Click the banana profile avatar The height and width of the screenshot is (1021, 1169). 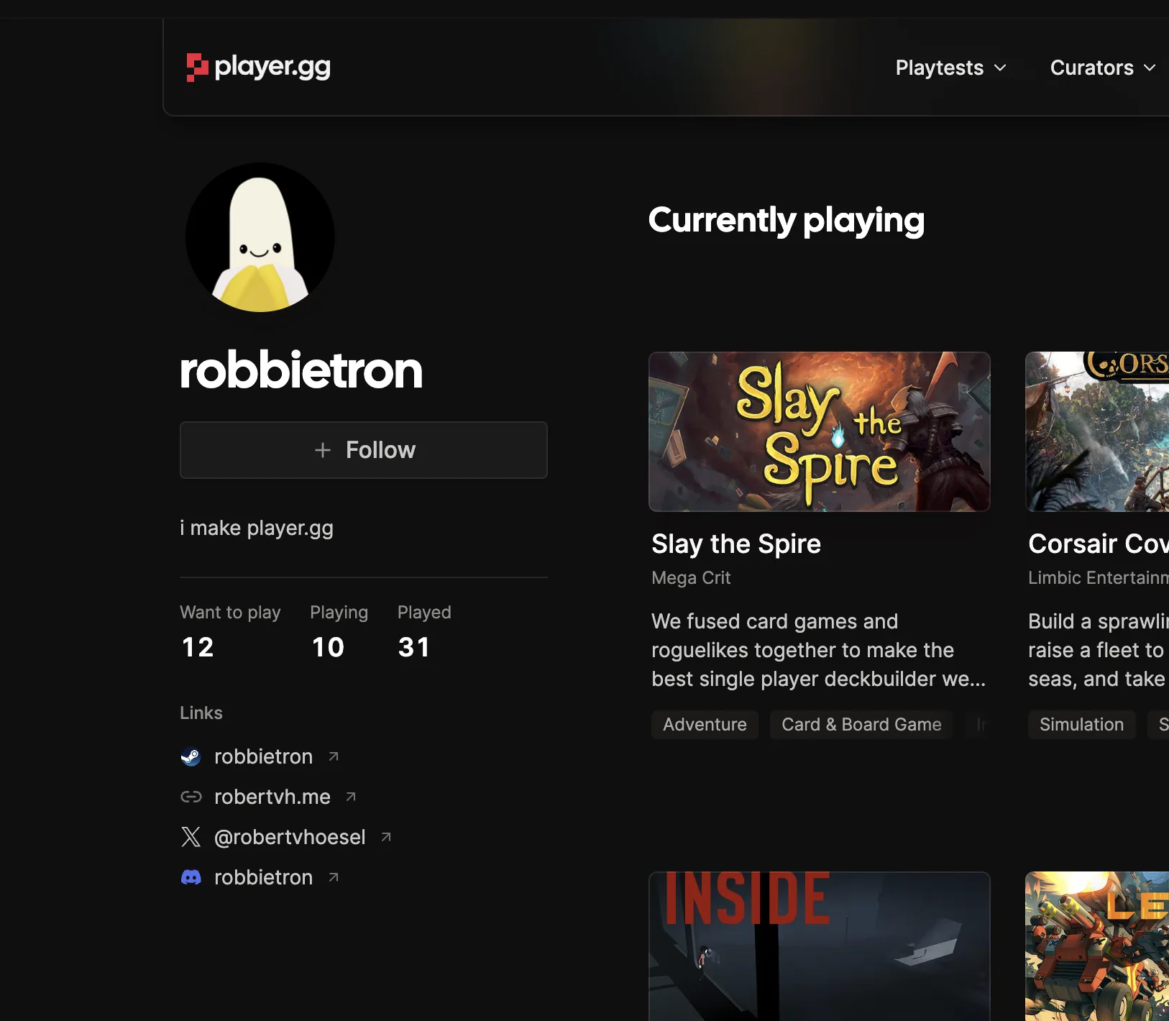pos(260,237)
